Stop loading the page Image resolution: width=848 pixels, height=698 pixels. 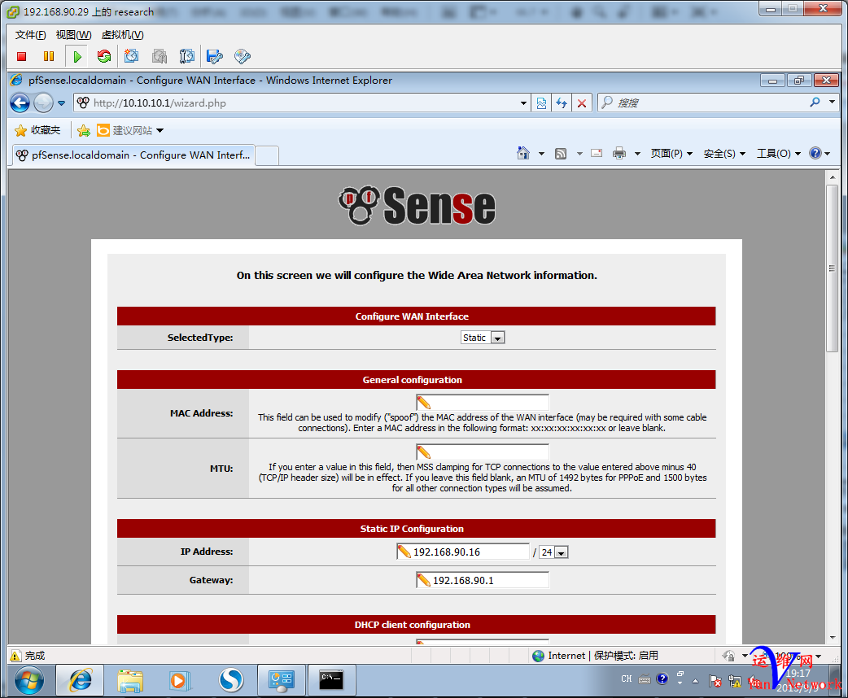(582, 103)
